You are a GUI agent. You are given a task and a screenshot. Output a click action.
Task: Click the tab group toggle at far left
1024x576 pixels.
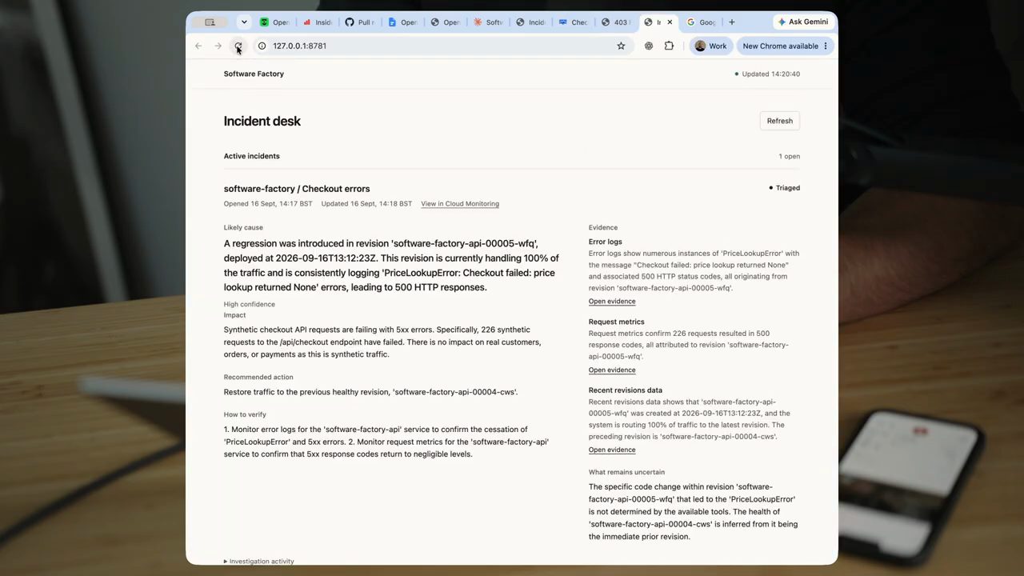(x=210, y=22)
